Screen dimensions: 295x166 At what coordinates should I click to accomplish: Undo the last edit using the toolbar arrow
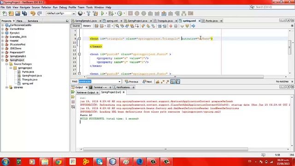(33, 13)
